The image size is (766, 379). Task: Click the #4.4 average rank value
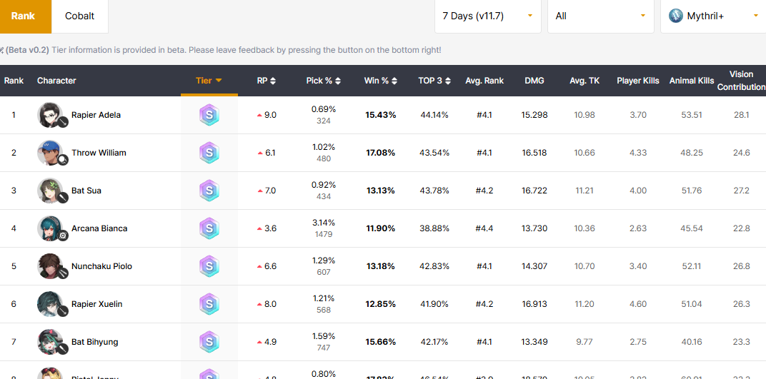(484, 228)
